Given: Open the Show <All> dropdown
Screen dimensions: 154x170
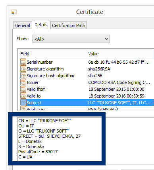Looking at the screenshot, I should (x=71, y=39).
